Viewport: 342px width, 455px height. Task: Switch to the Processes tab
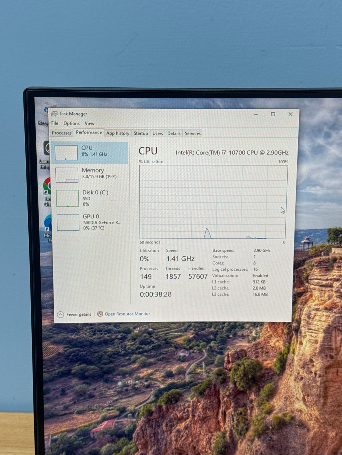[x=61, y=133]
